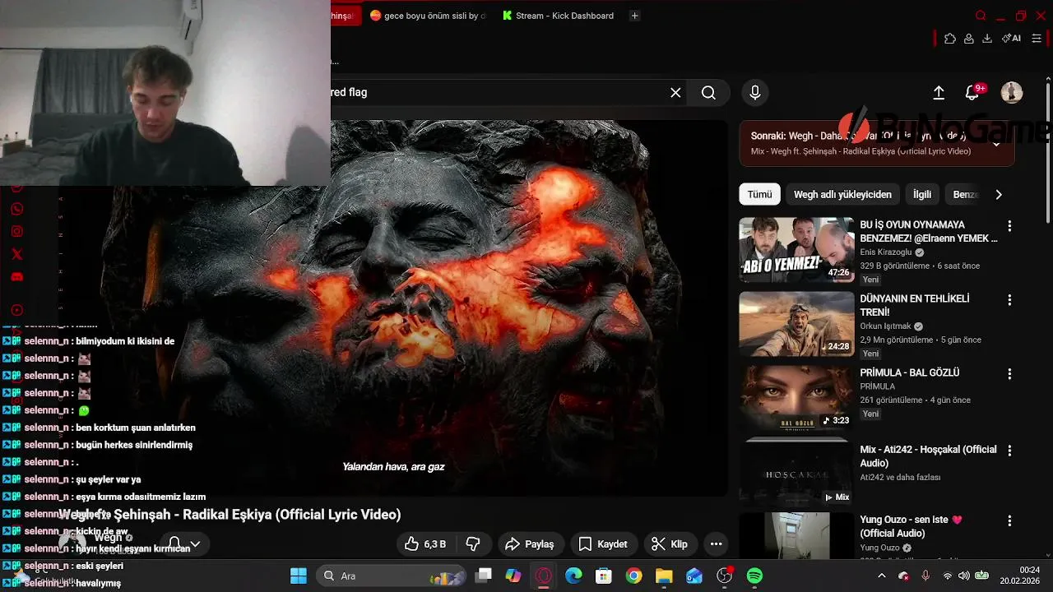Switch to the gece boyu önüm sisli tab
This screenshot has height=592, width=1053.
point(428,16)
